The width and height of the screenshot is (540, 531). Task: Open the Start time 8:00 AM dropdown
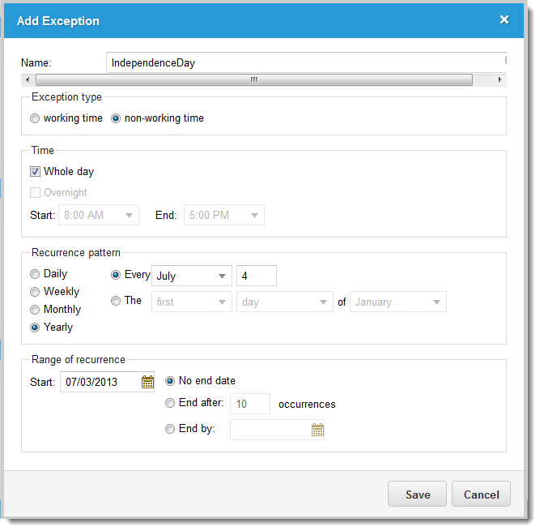click(x=99, y=215)
